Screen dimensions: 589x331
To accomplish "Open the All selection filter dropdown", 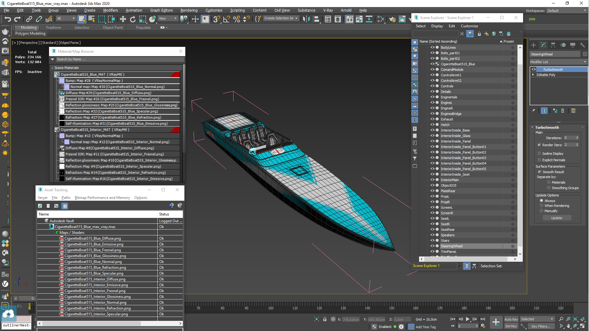I will click(66, 18).
